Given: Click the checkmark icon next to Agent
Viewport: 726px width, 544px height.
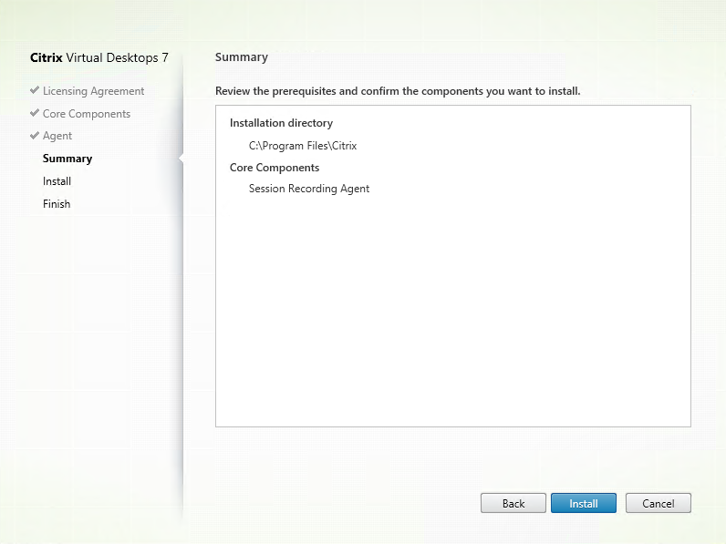Looking at the screenshot, I should pyautogui.click(x=35, y=136).
